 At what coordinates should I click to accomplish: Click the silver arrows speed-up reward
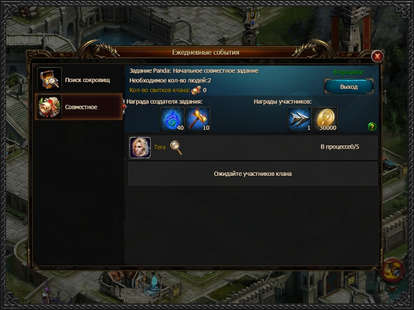pyautogui.click(x=300, y=119)
